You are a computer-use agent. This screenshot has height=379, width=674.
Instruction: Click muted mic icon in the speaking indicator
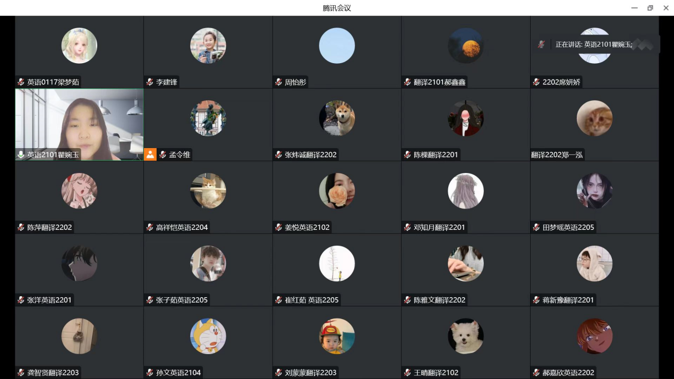pos(541,45)
